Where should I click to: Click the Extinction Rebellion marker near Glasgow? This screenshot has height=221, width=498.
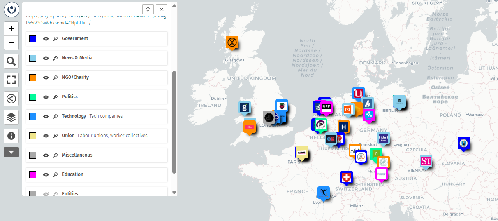click(x=232, y=42)
